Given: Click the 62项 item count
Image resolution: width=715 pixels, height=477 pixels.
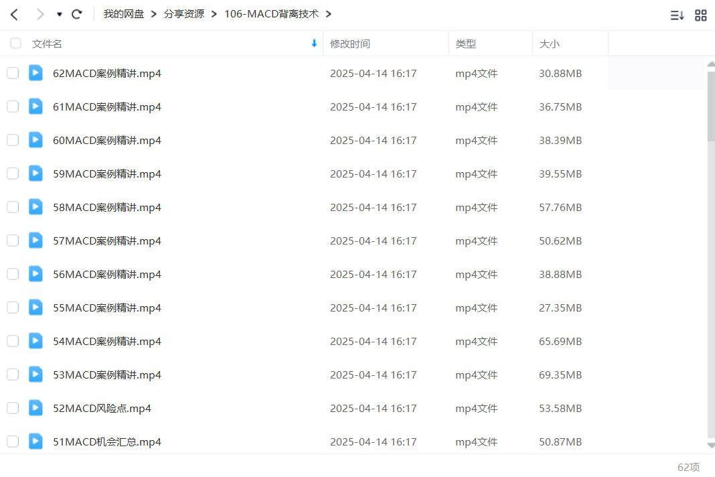Looking at the screenshot, I should pos(688,467).
